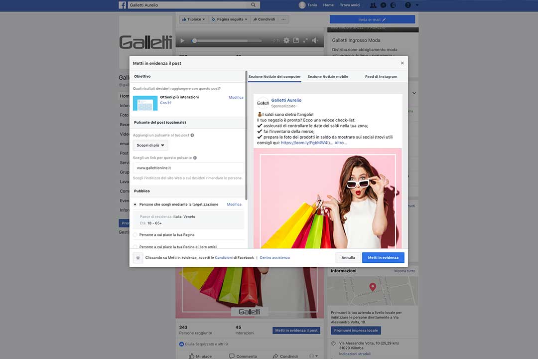The width and height of the screenshot is (538, 359).
Task: Open the post audience selector dropdown
Action: [x=313, y=356]
